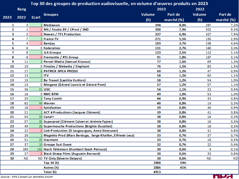
Task: Select Banijay's 2022 market share '4,6%'
Action: (x=234, y=43)
